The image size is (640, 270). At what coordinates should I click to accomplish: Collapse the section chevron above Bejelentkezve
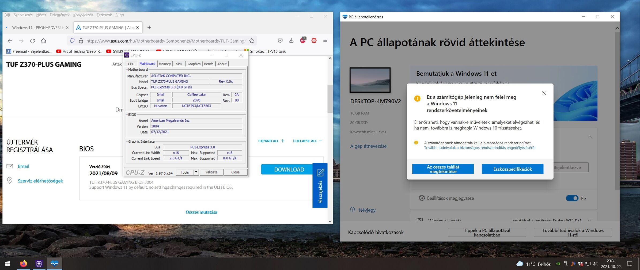point(589,137)
